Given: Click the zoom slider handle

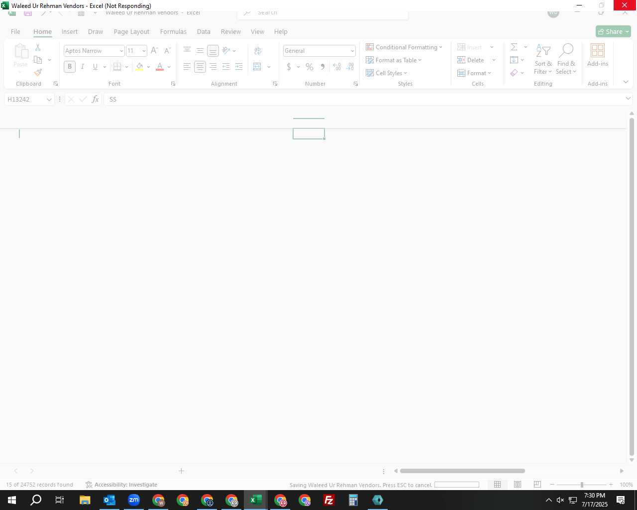Looking at the screenshot, I should pyautogui.click(x=582, y=485).
